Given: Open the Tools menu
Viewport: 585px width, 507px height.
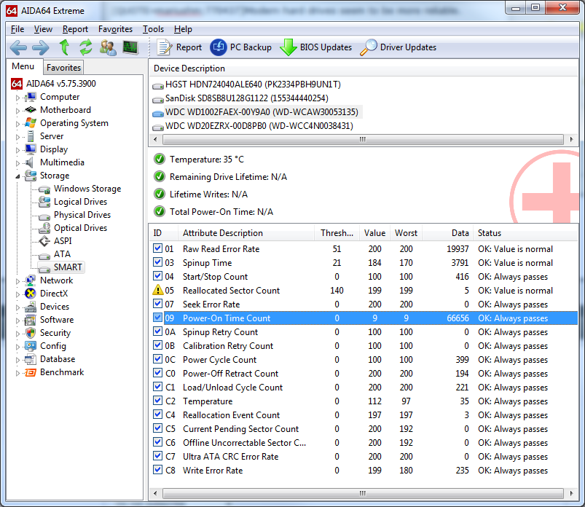Looking at the screenshot, I should click(x=153, y=29).
